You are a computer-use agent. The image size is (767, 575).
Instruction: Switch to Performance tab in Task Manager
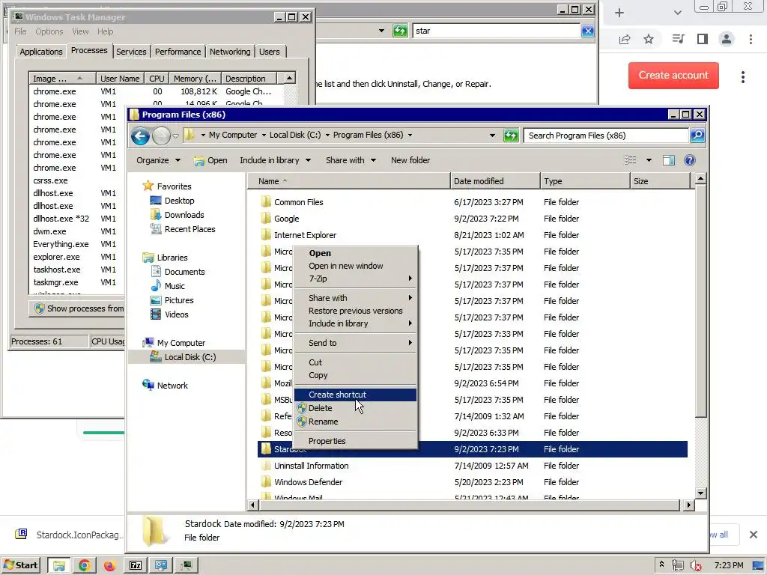(178, 52)
